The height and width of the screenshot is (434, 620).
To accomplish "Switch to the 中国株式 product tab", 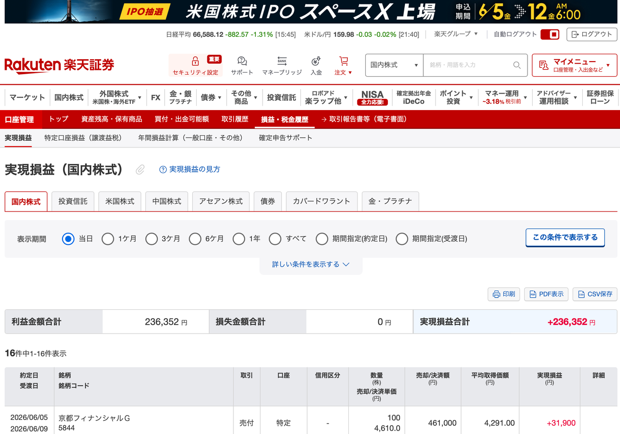I will click(167, 201).
